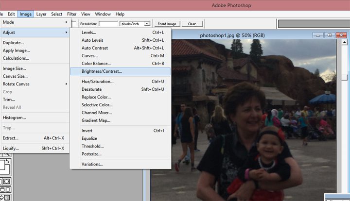Open the Edit menu
Screen dimensions: 350x201
[x=11, y=14]
